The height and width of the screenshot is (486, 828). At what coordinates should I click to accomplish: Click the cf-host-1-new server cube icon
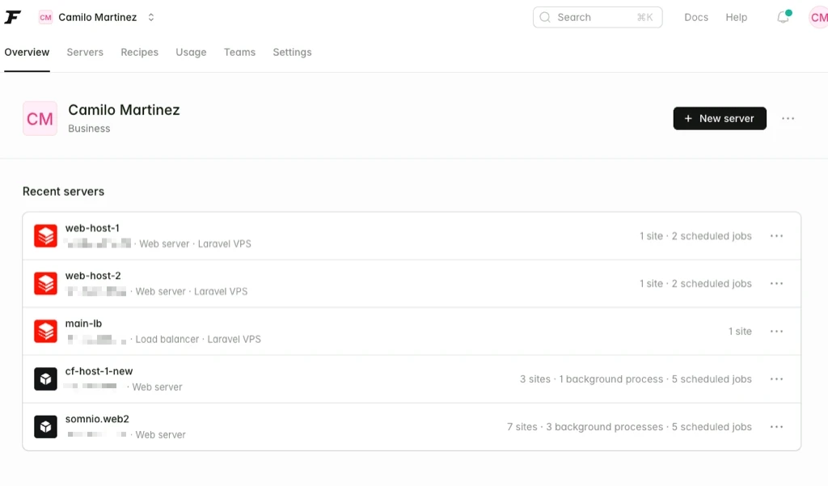click(45, 379)
